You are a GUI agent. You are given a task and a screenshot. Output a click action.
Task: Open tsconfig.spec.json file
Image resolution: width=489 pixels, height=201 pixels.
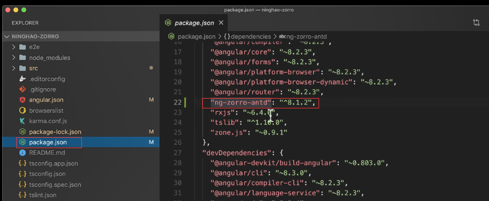click(x=55, y=185)
